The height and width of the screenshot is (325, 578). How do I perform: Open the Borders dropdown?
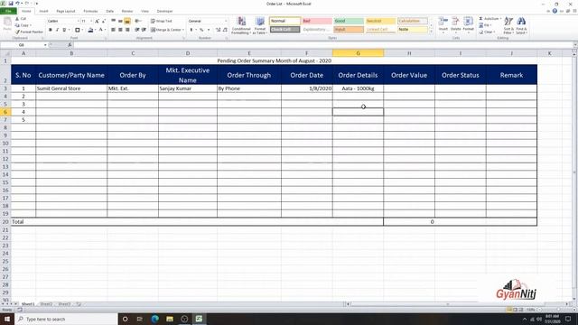tap(82, 30)
